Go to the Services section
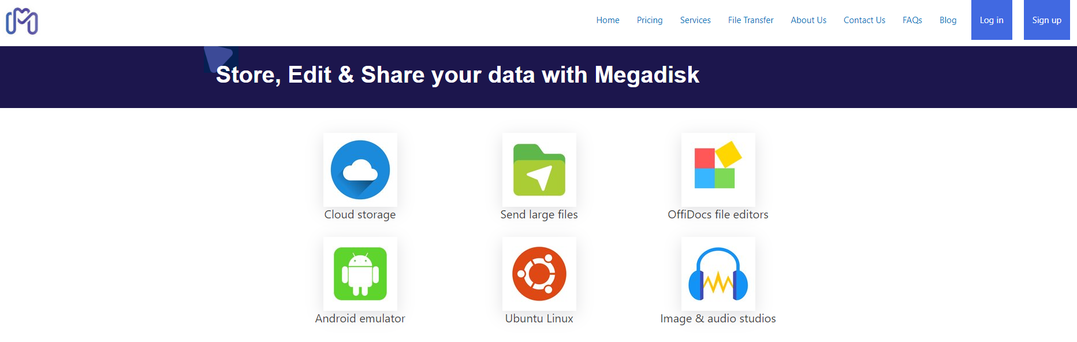 pos(695,20)
